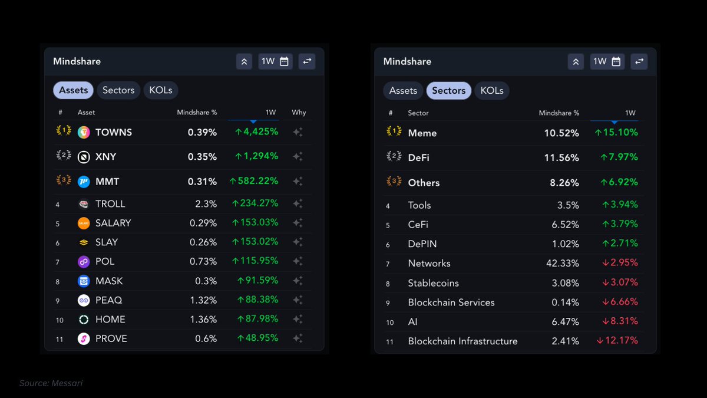Screen dimensions: 707x398
Task: Open the 1W date range in right panel
Action: point(607,61)
